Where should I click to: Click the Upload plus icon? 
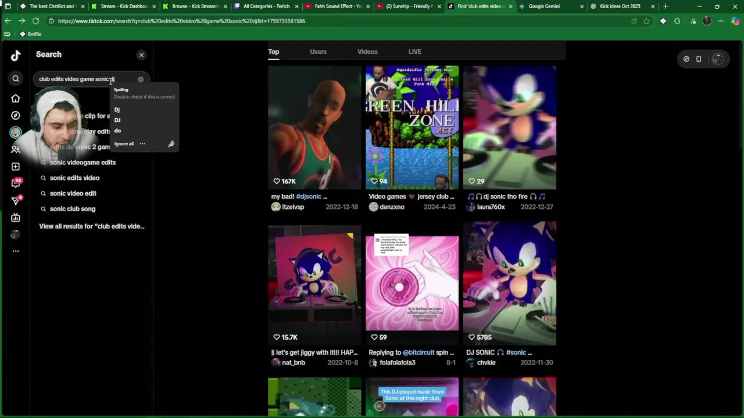coord(16,167)
